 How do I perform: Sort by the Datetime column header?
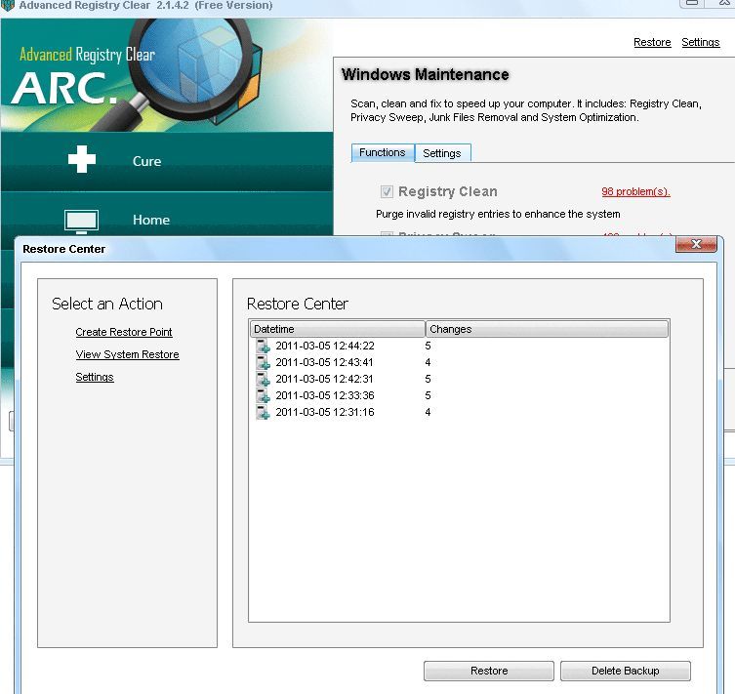click(x=338, y=329)
